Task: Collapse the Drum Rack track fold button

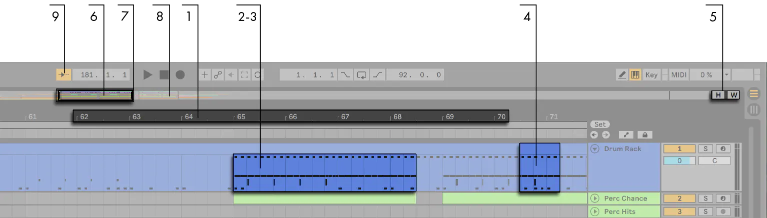Action: [594, 148]
